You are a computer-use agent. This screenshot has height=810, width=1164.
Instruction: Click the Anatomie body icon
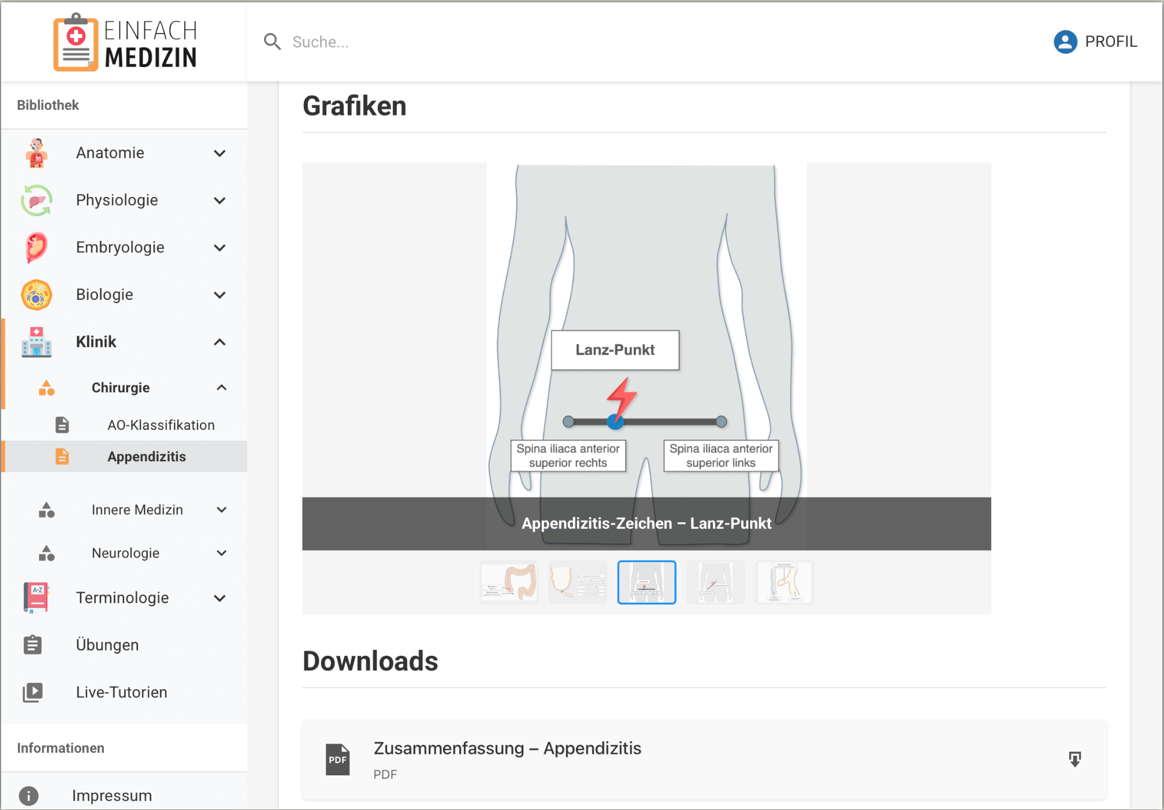pyautogui.click(x=36, y=153)
